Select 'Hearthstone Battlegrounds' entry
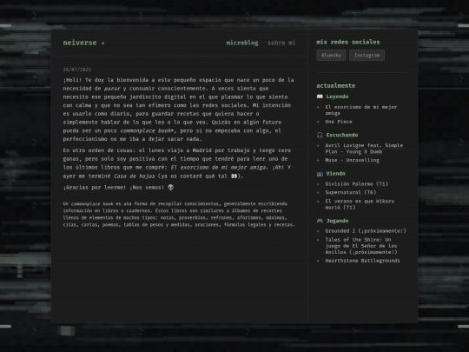Viewport: 469px width, 352px height. 362,261
